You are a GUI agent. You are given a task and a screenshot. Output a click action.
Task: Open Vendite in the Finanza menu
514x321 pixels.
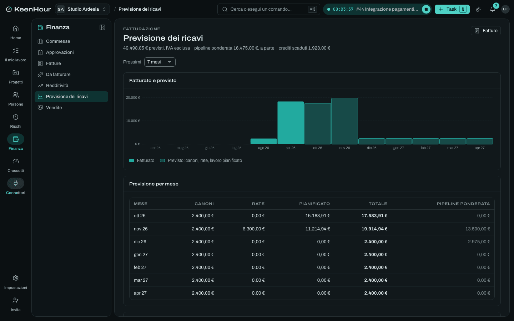point(71,108)
